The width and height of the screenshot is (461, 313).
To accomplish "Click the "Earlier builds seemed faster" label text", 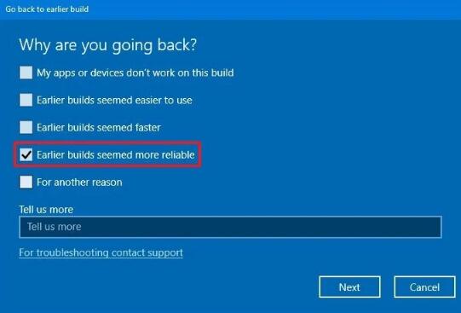I will tap(99, 127).
